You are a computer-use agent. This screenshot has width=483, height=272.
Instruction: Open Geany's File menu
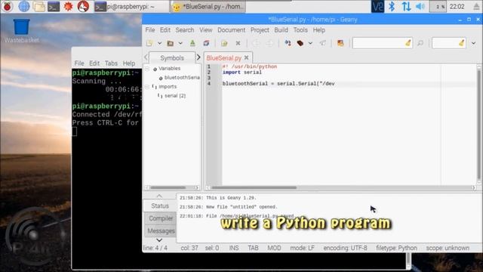tap(150, 30)
